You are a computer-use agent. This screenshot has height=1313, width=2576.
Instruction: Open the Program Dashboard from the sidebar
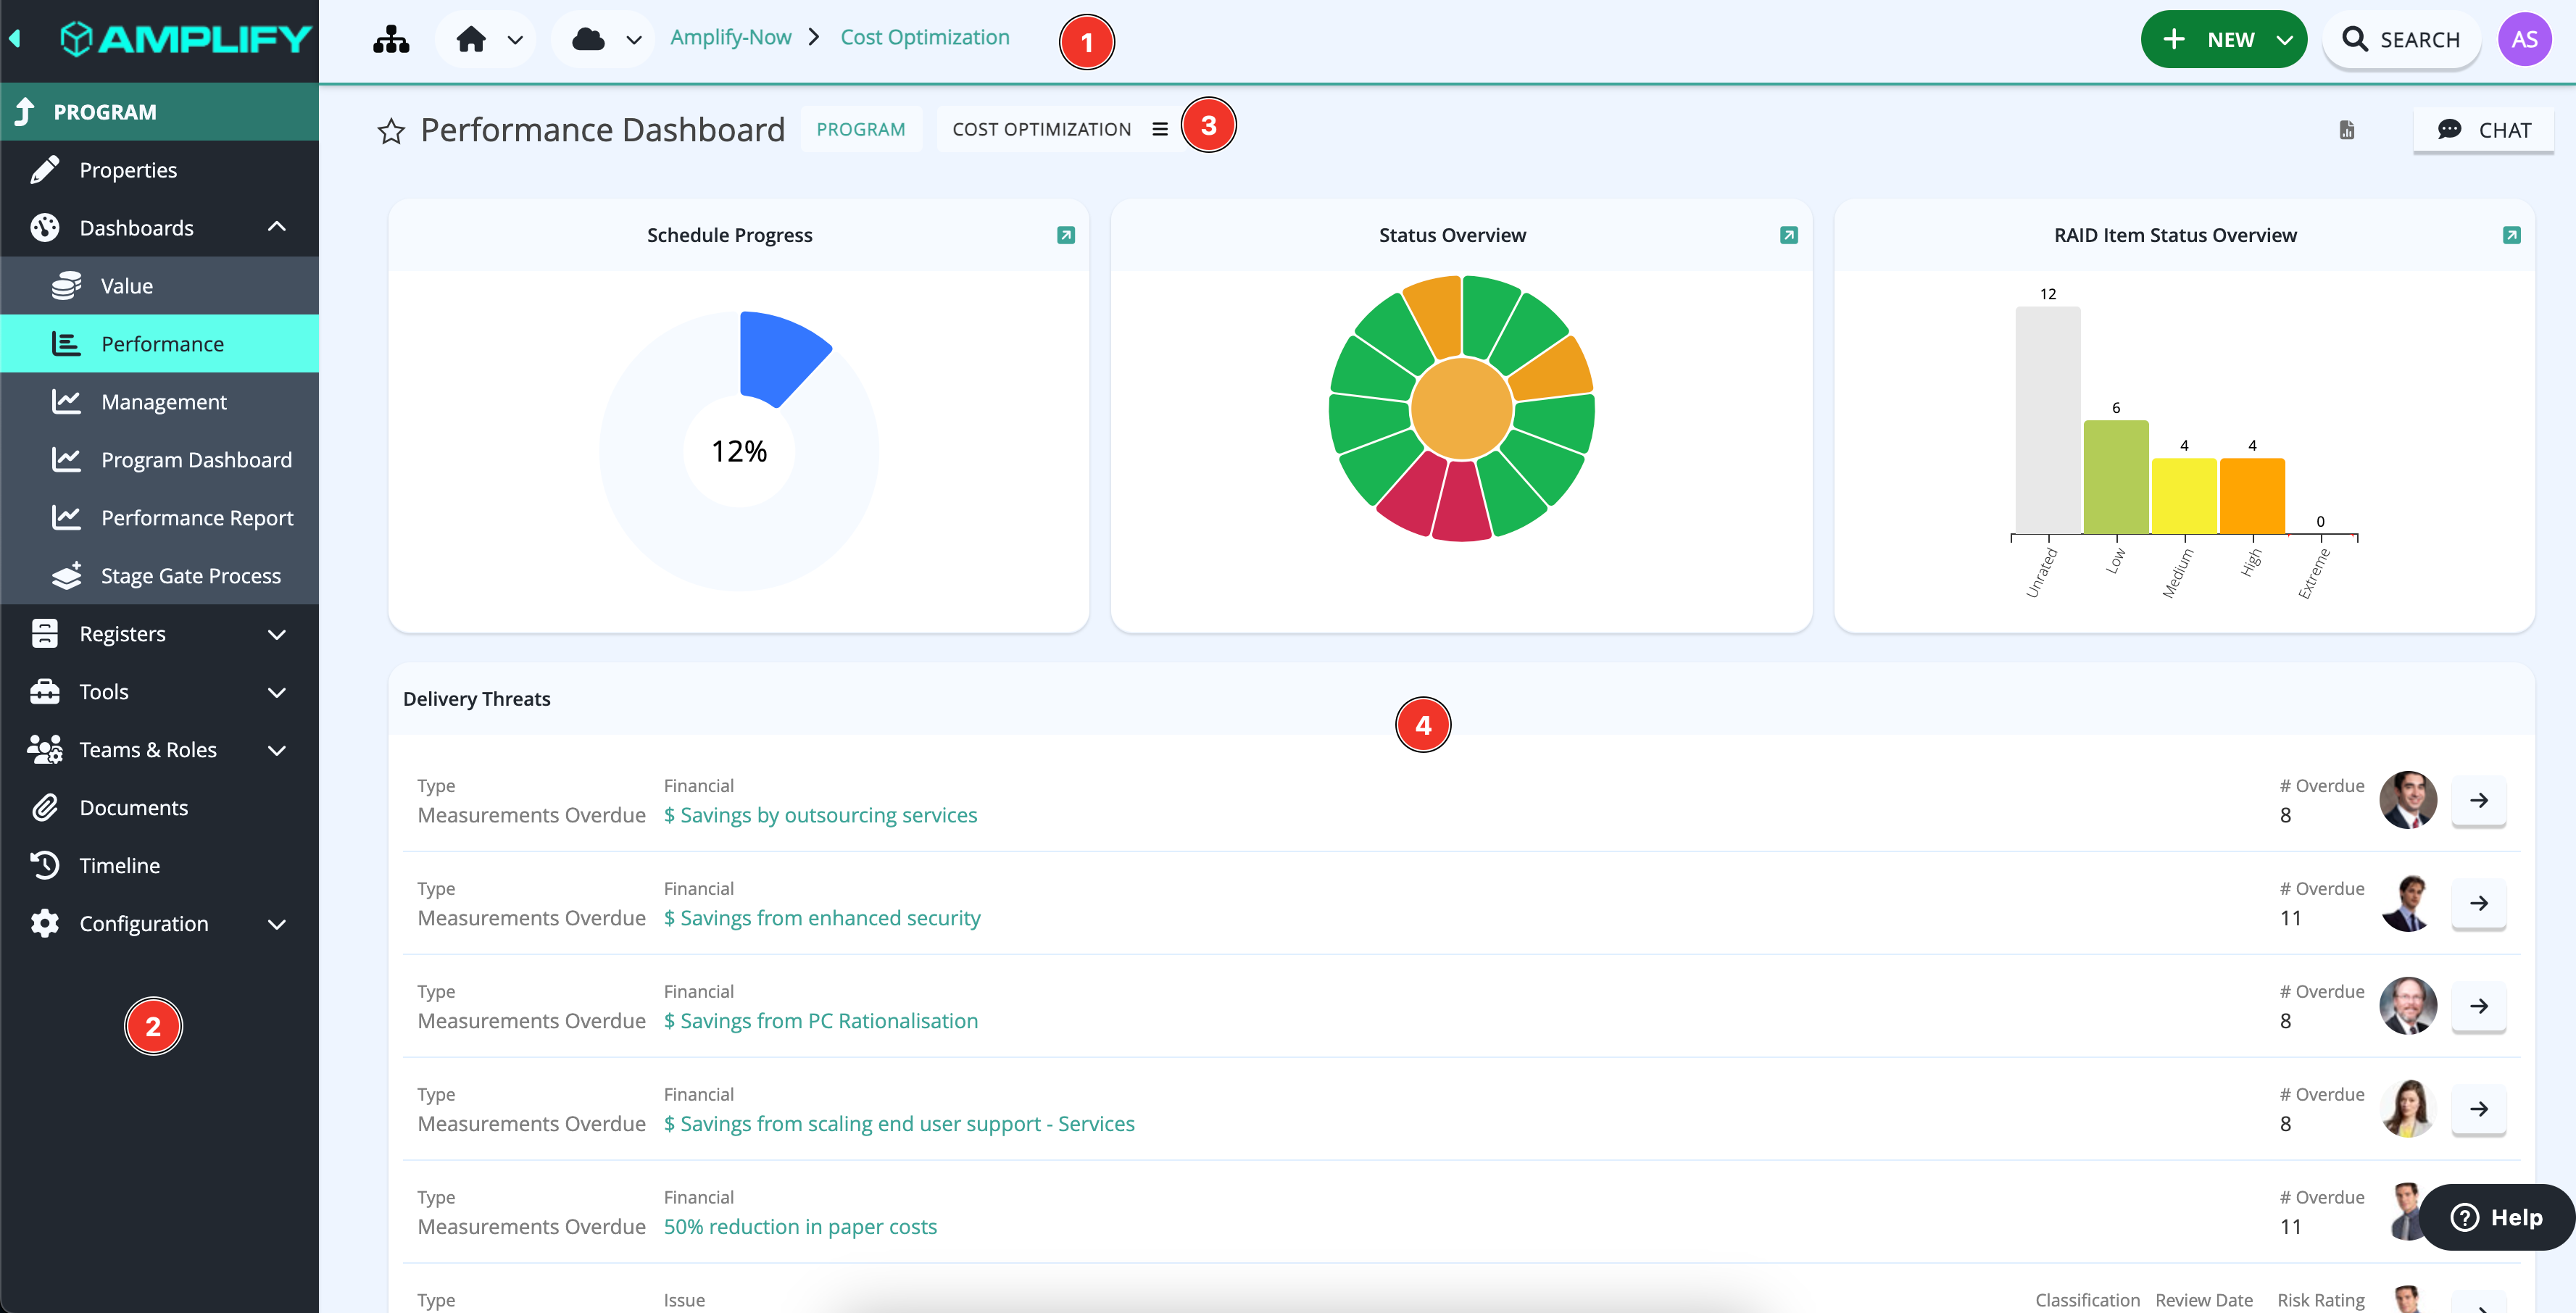[x=196, y=459]
